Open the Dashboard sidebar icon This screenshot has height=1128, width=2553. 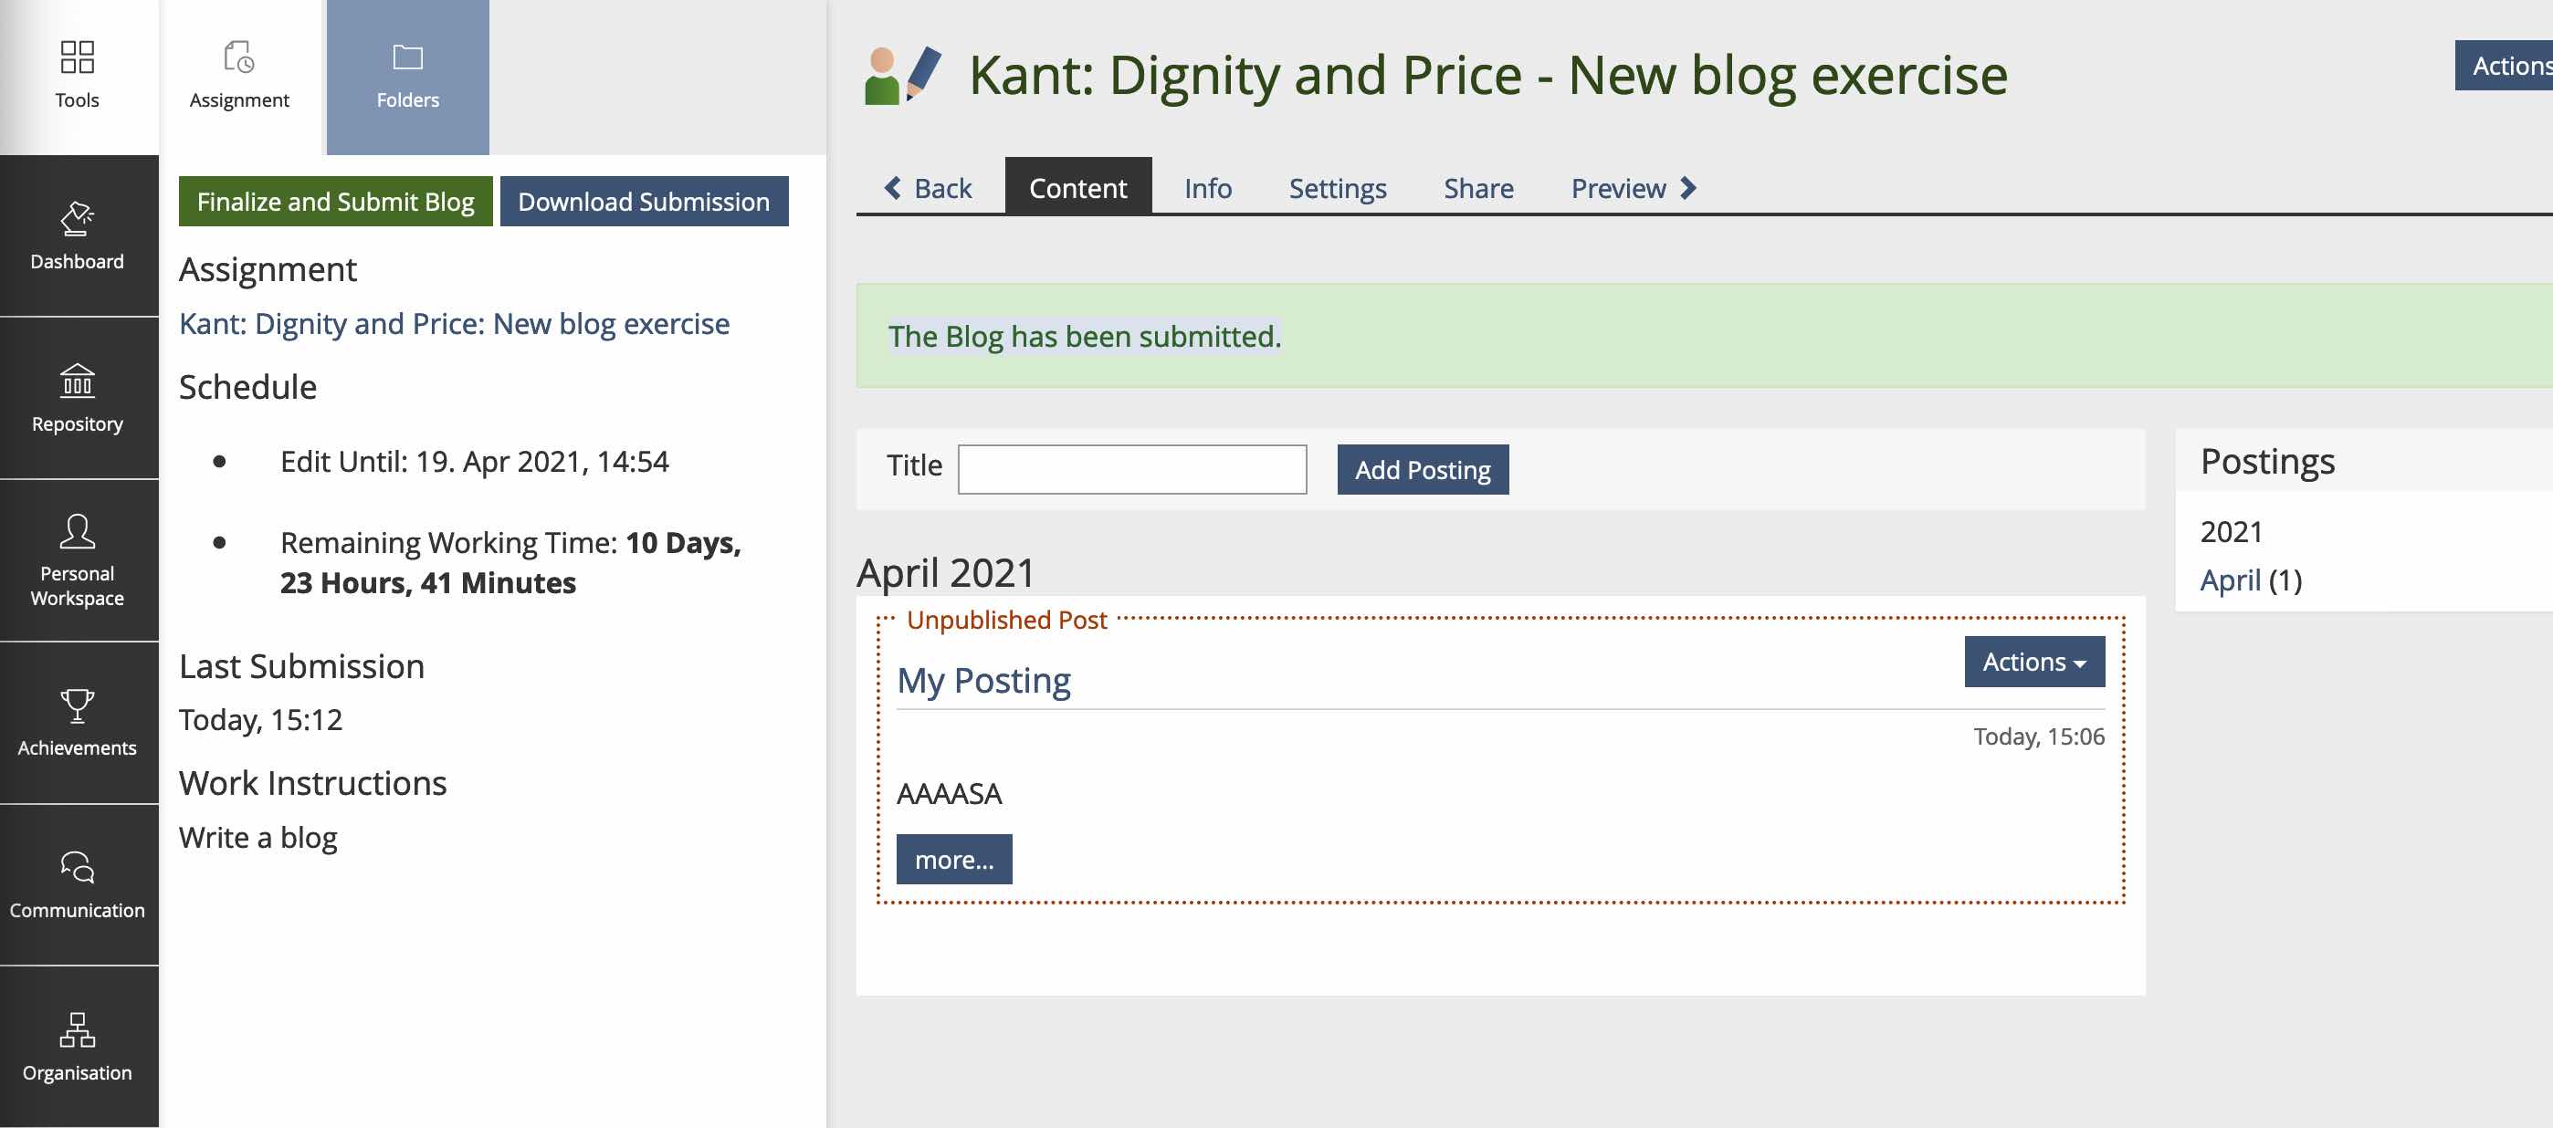[77, 220]
